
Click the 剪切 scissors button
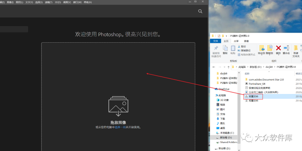[x=242, y=46]
